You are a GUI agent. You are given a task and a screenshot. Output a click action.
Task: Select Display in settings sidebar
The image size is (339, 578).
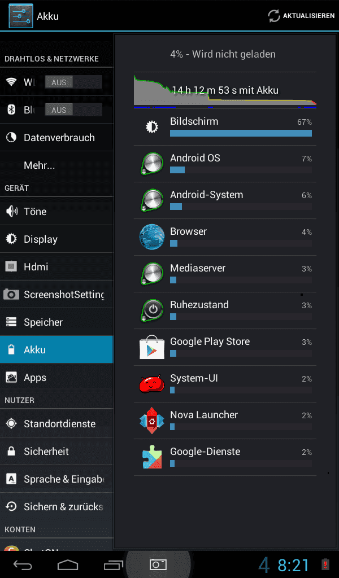coord(56,239)
